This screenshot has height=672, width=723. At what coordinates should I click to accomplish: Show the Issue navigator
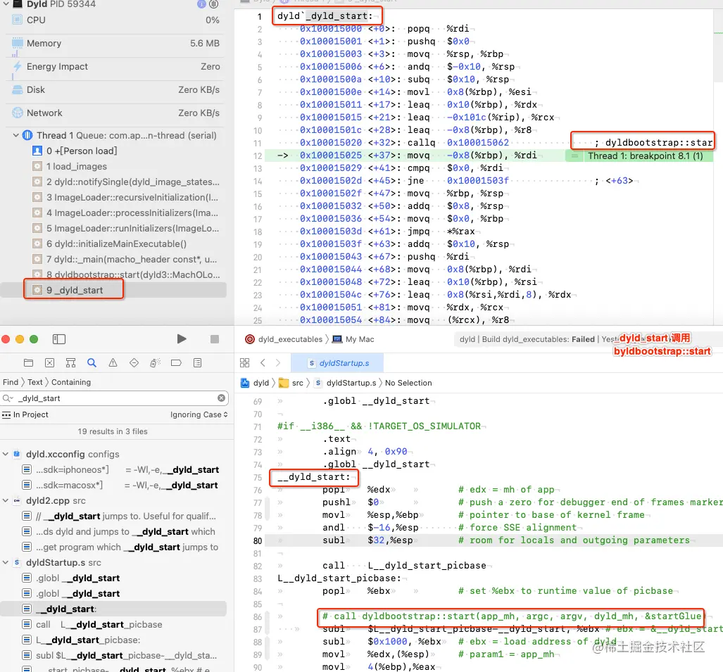(x=113, y=362)
